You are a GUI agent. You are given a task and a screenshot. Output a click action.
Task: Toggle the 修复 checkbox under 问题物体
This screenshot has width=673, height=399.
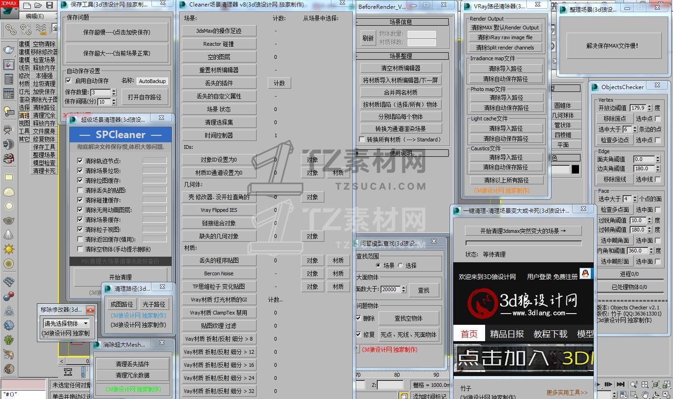358,334
